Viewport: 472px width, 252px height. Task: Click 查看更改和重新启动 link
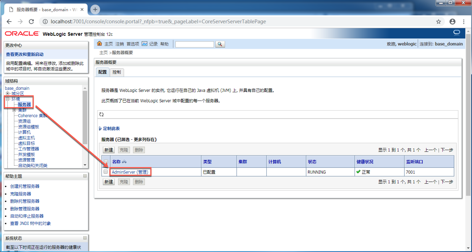point(25,54)
